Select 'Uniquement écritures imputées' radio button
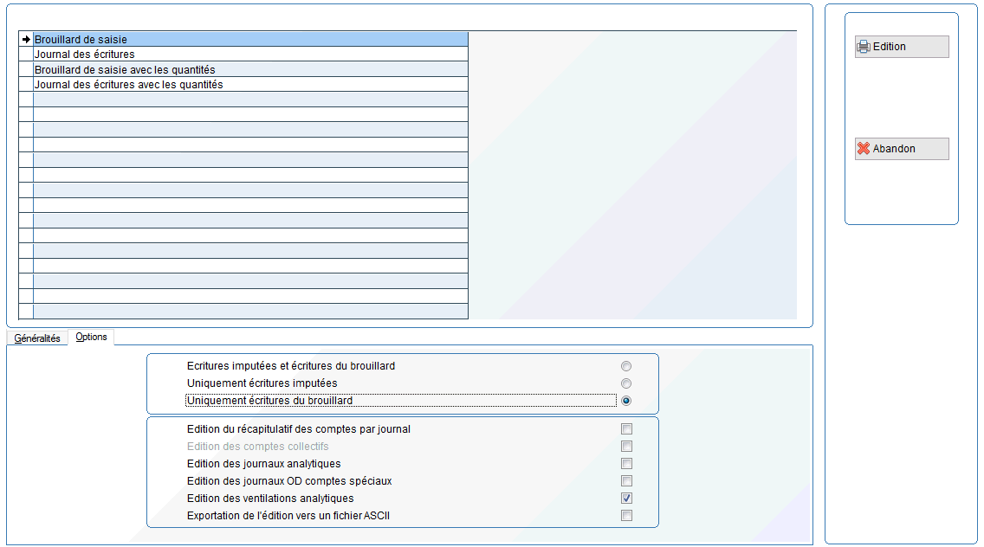 626,383
